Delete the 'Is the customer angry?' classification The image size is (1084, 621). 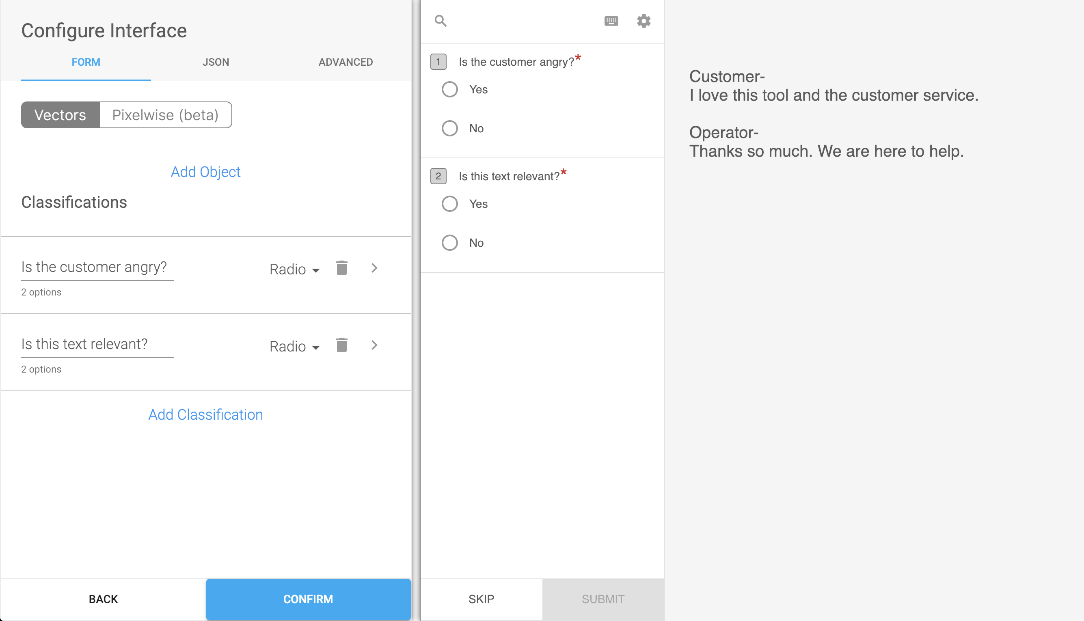click(x=342, y=268)
